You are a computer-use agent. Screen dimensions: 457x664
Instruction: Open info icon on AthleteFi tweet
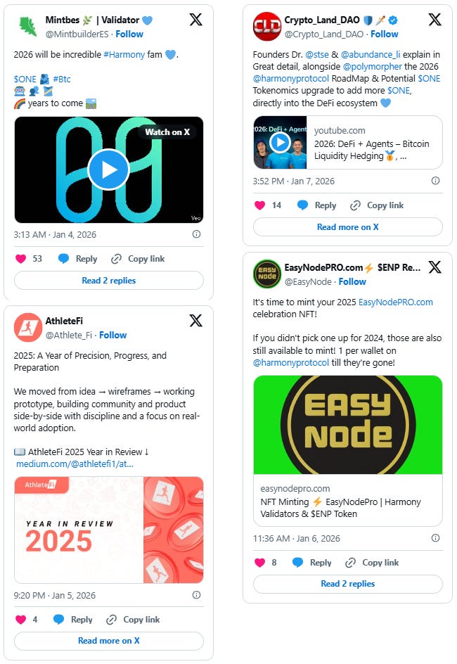point(196,595)
